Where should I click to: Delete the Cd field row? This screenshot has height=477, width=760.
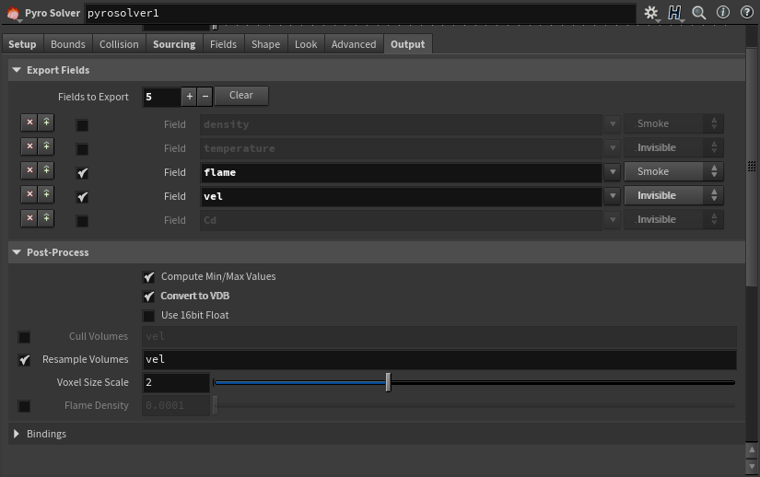(x=29, y=219)
